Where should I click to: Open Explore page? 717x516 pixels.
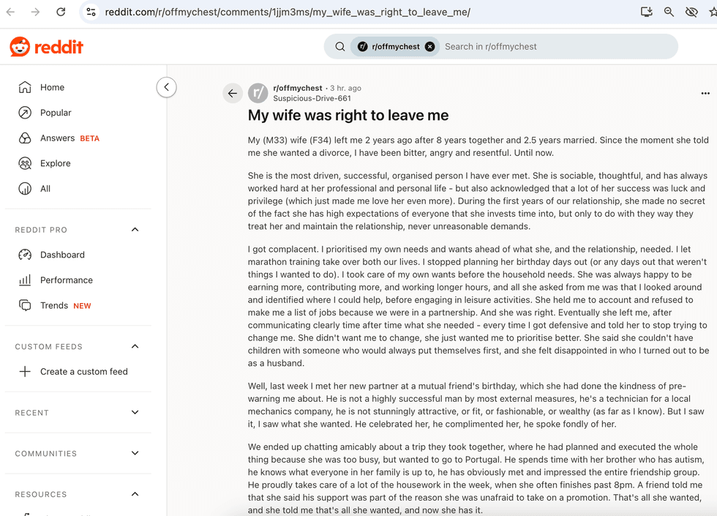pos(56,163)
